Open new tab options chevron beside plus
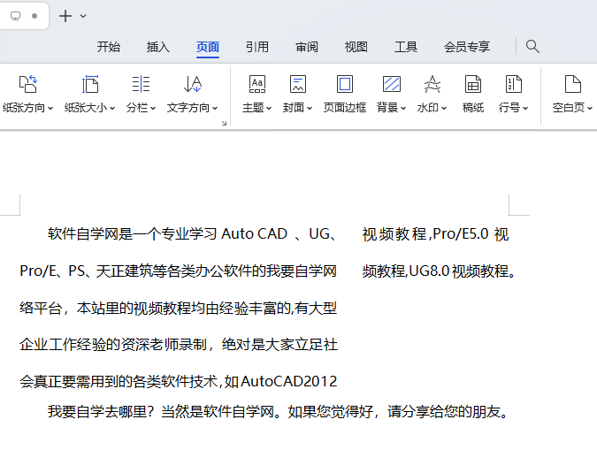 click(83, 16)
